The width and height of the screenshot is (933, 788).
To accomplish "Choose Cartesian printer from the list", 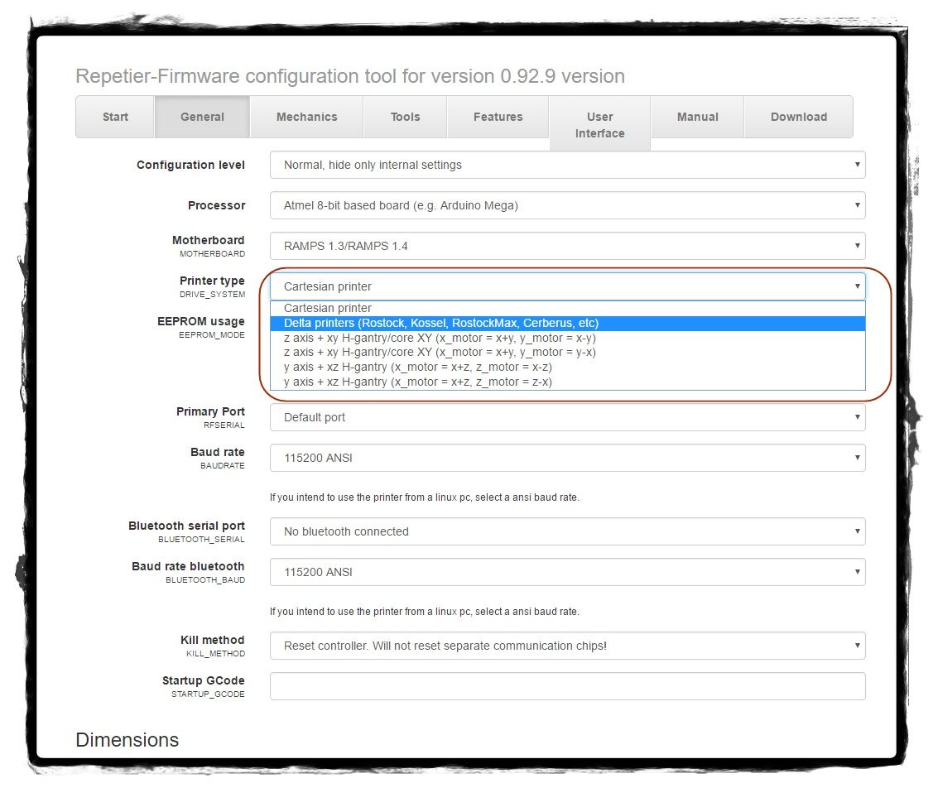I will click(568, 308).
